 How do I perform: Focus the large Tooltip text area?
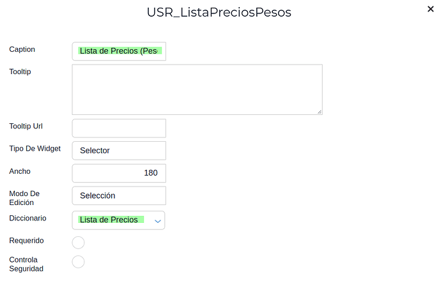click(197, 89)
